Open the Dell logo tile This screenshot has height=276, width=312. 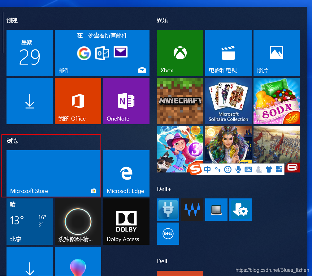click(168, 234)
